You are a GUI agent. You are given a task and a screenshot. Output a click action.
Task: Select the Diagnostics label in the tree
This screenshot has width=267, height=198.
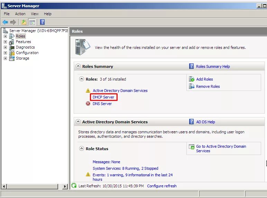[25, 47]
